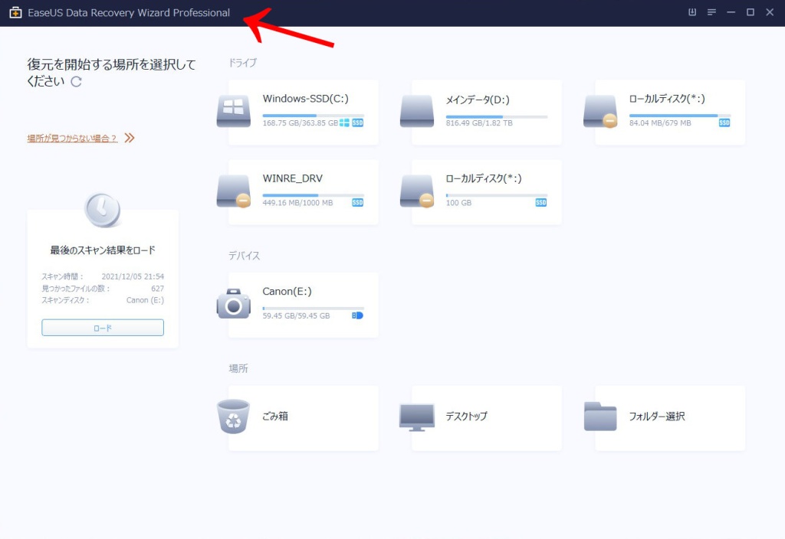Click the Windows logo badge on C: drive
Image resolution: width=785 pixels, height=539 pixels.
[x=344, y=123]
